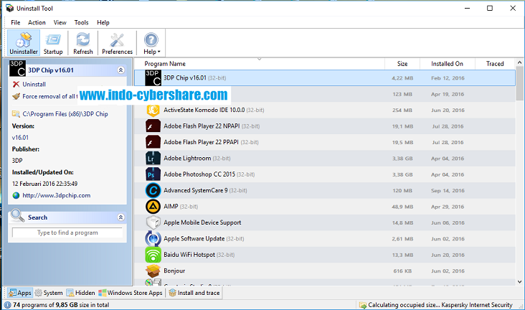Click scrollbar down arrow of program list

[520, 282]
